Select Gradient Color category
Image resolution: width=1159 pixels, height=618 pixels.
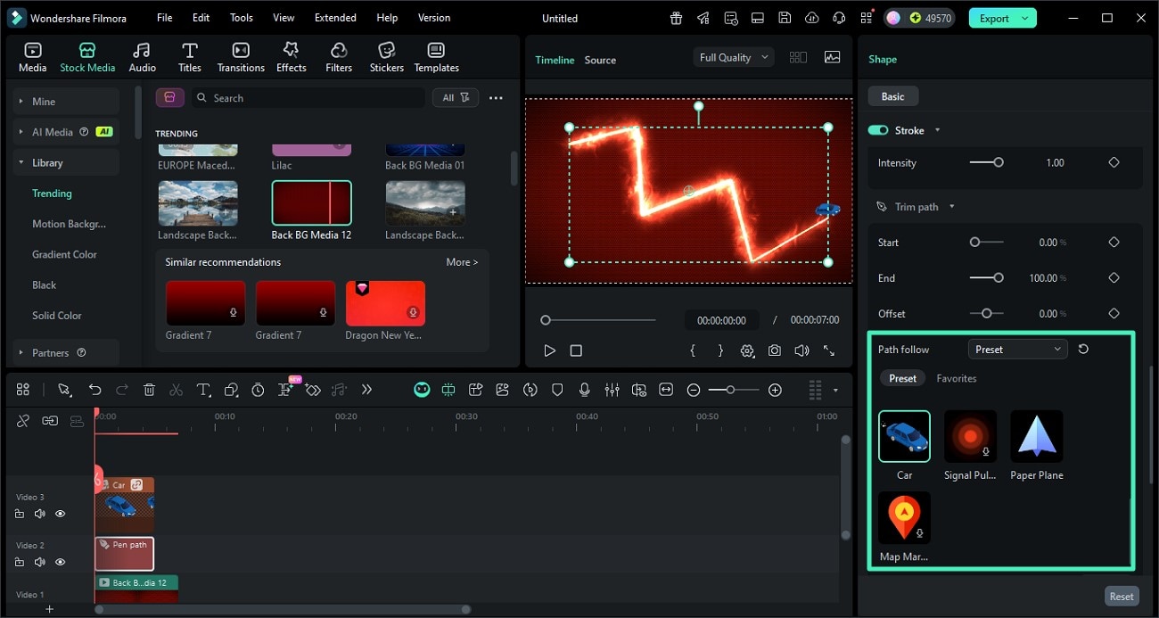pyautogui.click(x=64, y=254)
